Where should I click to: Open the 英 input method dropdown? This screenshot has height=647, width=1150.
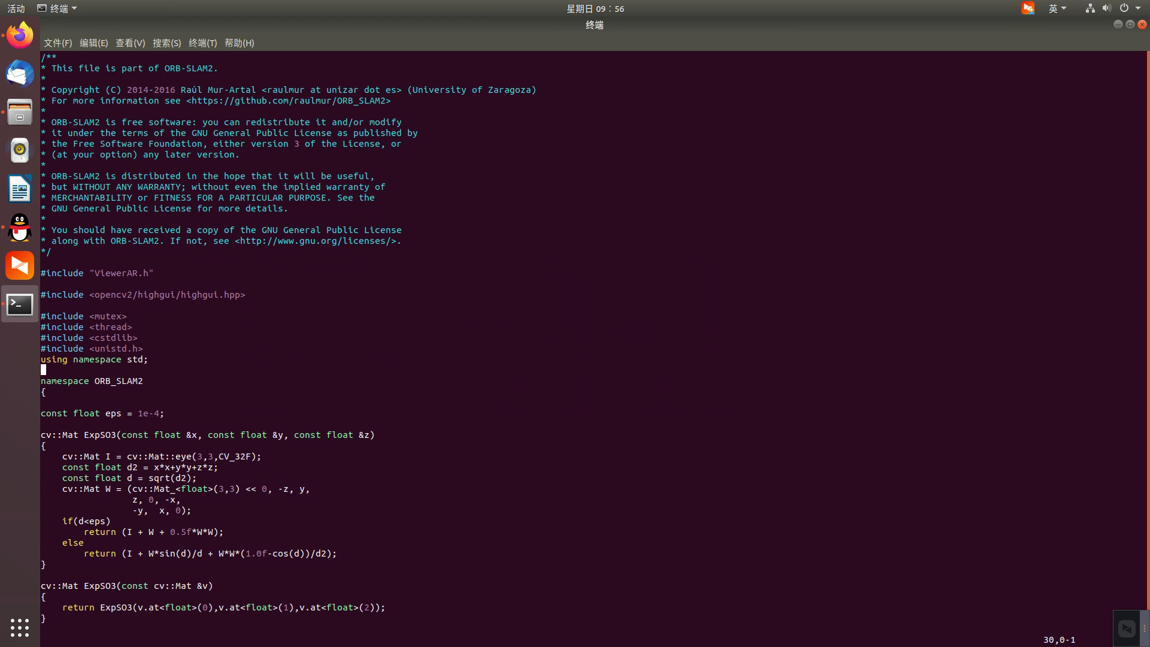(x=1057, y=8)
